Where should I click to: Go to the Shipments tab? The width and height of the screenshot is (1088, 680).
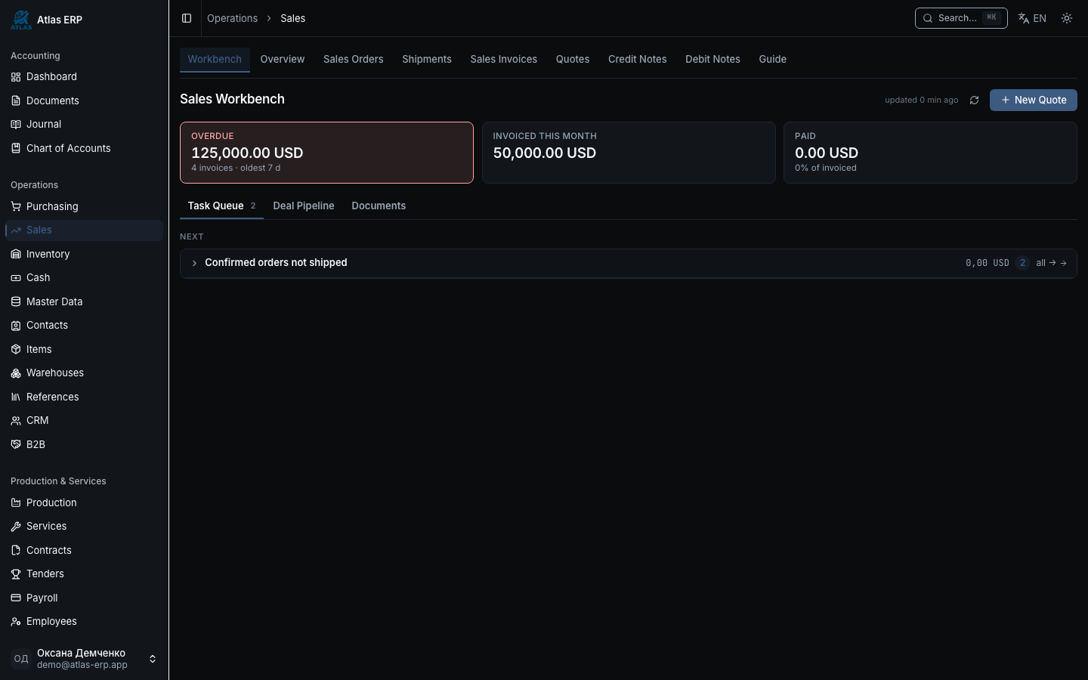point(427,60)
